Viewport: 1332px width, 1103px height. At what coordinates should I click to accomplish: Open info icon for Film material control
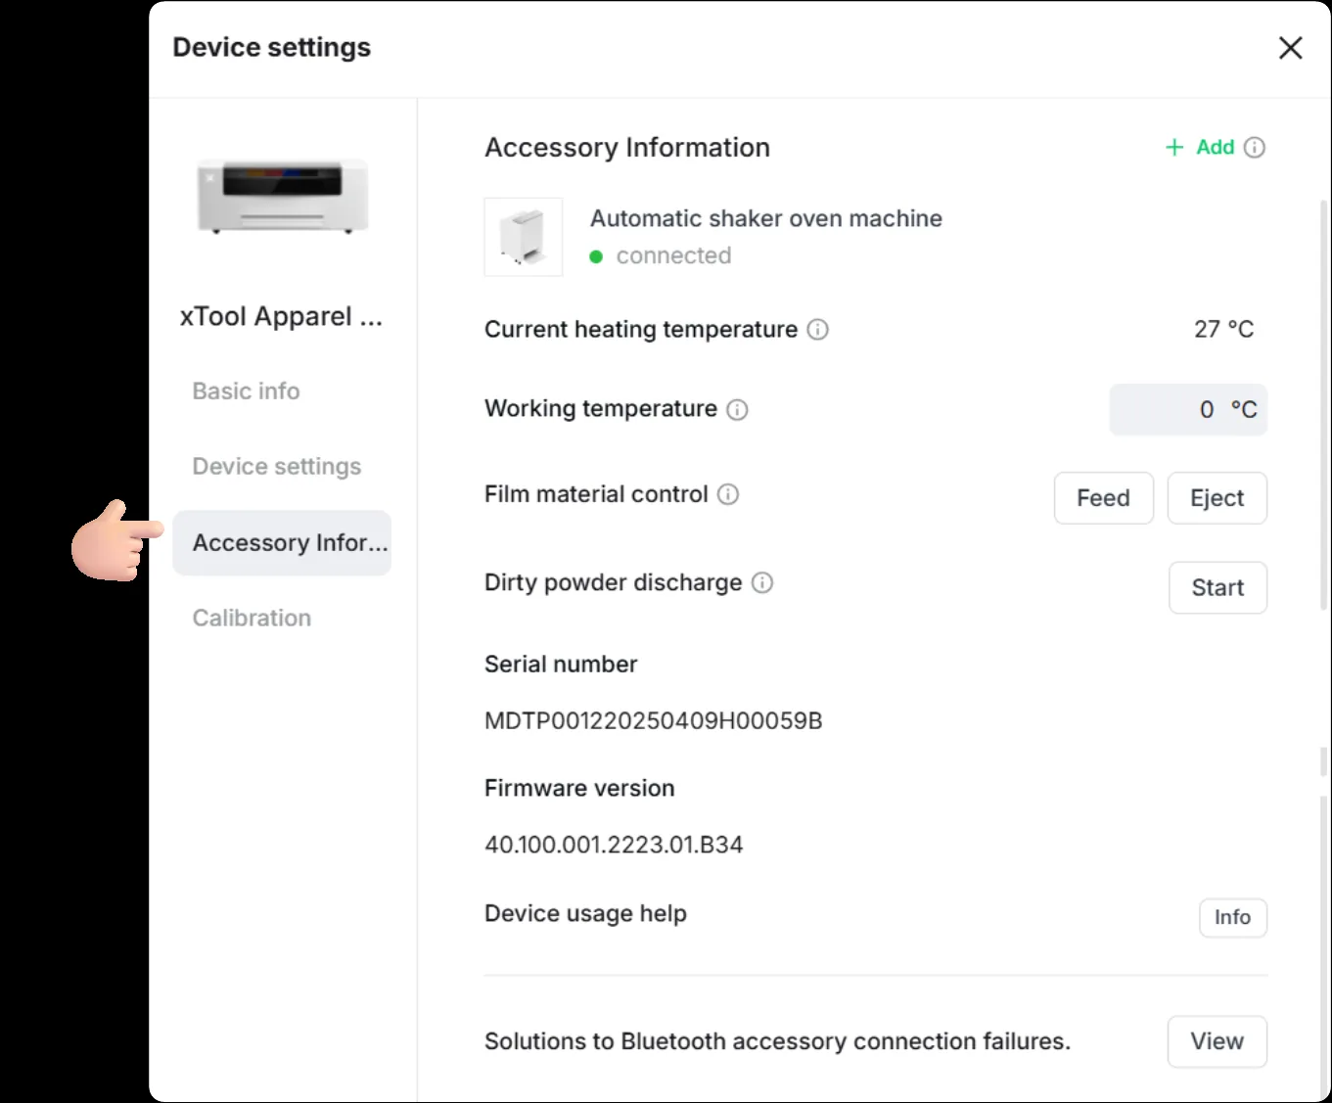coord(728,494)
